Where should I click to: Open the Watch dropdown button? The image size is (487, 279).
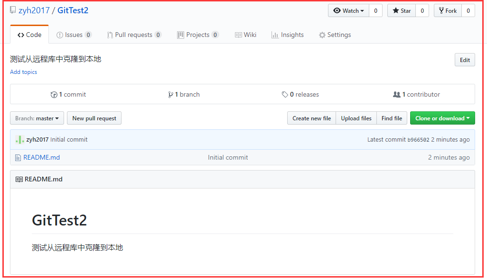point(348,10)
